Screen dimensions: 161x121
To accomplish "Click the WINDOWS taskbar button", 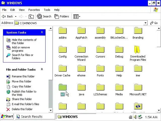I will tap(76, 116).
